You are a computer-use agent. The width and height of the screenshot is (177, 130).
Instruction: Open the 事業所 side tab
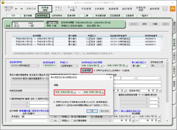(x=174, y=84)
